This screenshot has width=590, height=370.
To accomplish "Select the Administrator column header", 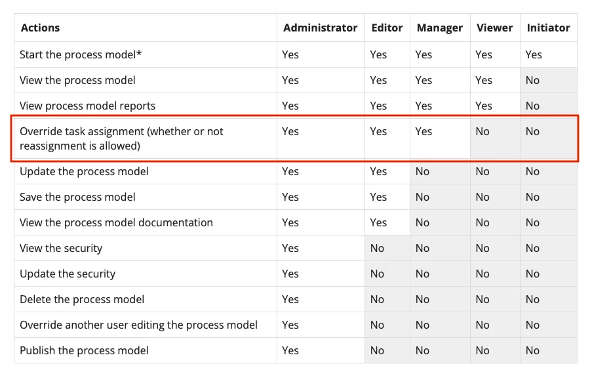I will tap(320, 28).
